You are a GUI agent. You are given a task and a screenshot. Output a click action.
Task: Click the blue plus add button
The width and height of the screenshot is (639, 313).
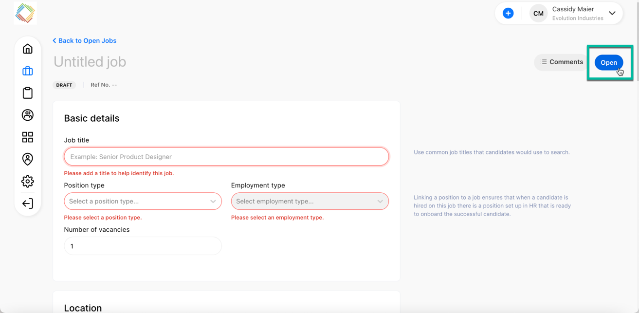point(508,13)
